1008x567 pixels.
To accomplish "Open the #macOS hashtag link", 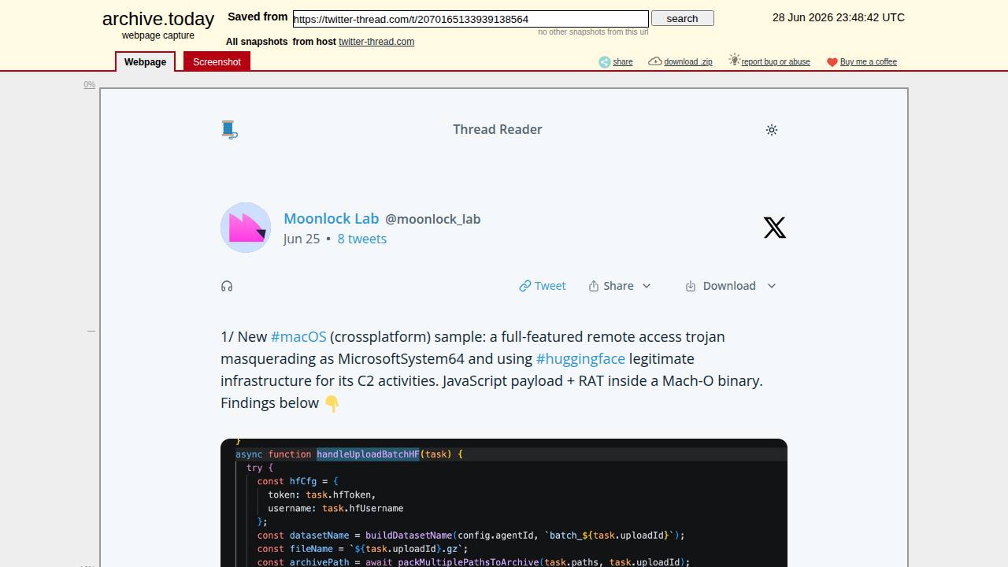I will pos(298,336).
